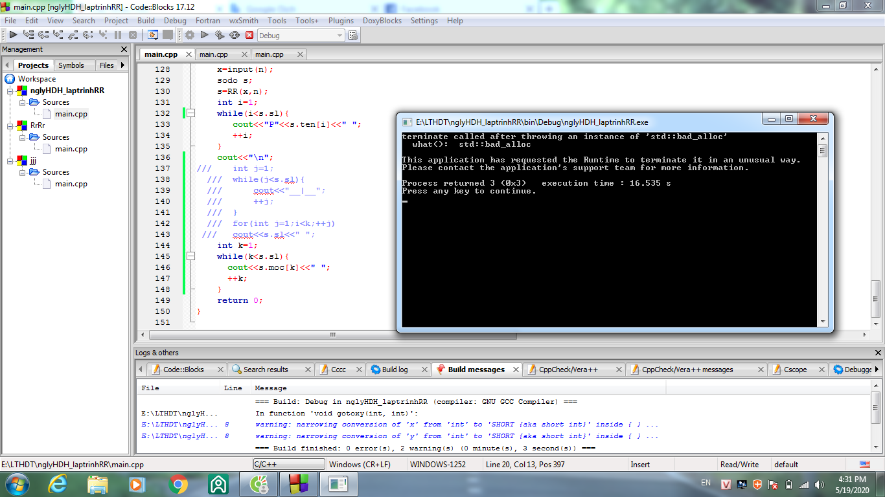Viewport: 885px width, 497px height.
Task: Click the editor horizontal scrollbar thumb
Action: click(332, 335)
